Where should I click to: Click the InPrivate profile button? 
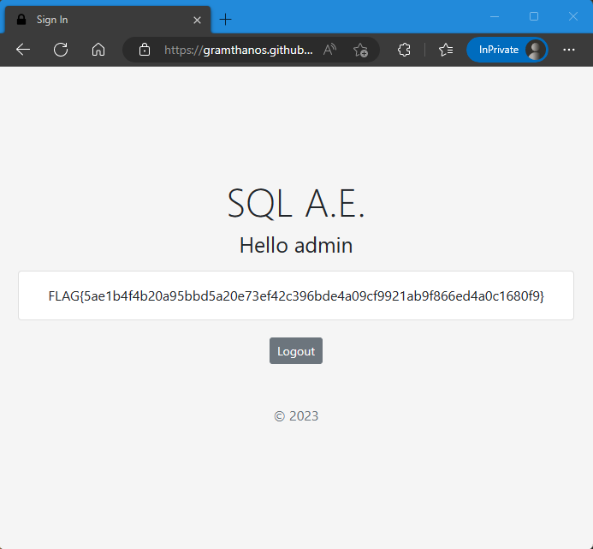tap(507, 50)
